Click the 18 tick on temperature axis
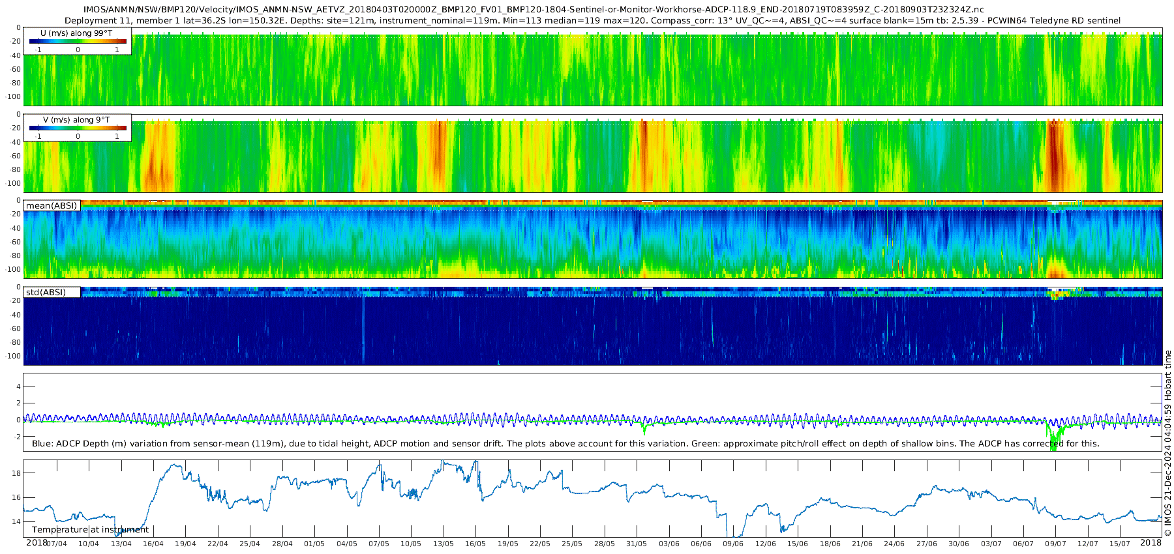This screenshot has height=554, width=1174. 16,473
